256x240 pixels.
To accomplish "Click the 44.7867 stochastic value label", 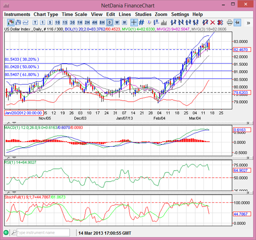I will (242, 214).
